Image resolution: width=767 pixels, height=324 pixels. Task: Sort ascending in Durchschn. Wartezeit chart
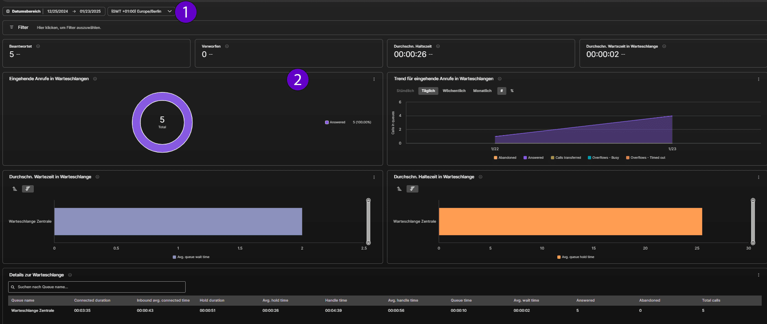pyautogui.click(x=15, y=189)
